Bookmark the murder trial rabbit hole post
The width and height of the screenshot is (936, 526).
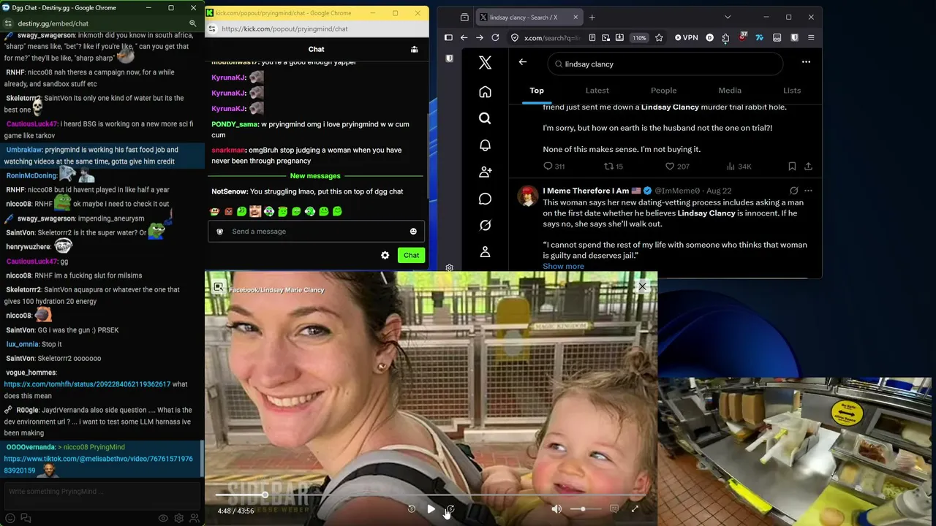coord(792,167)
